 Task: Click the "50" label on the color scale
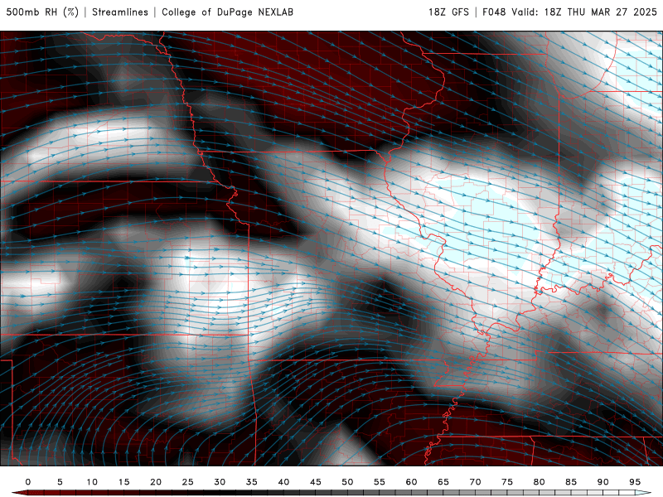point(347,482)
